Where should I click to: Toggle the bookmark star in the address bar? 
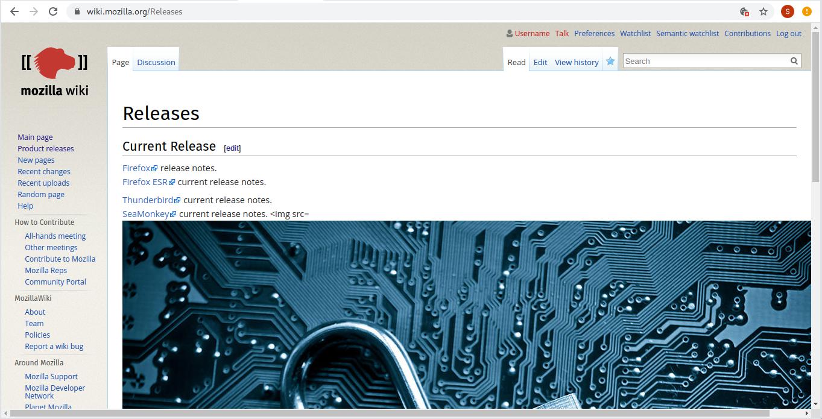click(x=764, y=11)
